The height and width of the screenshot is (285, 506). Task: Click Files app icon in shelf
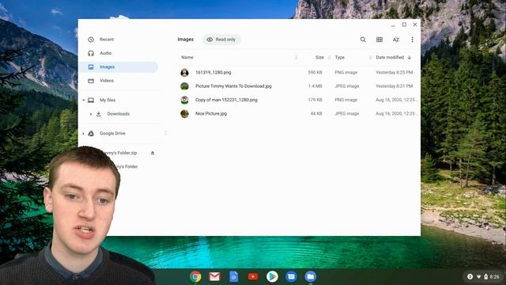click(x=311, y=276)
